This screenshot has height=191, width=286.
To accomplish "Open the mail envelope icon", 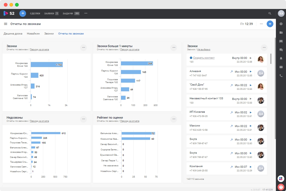I will 281,67.
